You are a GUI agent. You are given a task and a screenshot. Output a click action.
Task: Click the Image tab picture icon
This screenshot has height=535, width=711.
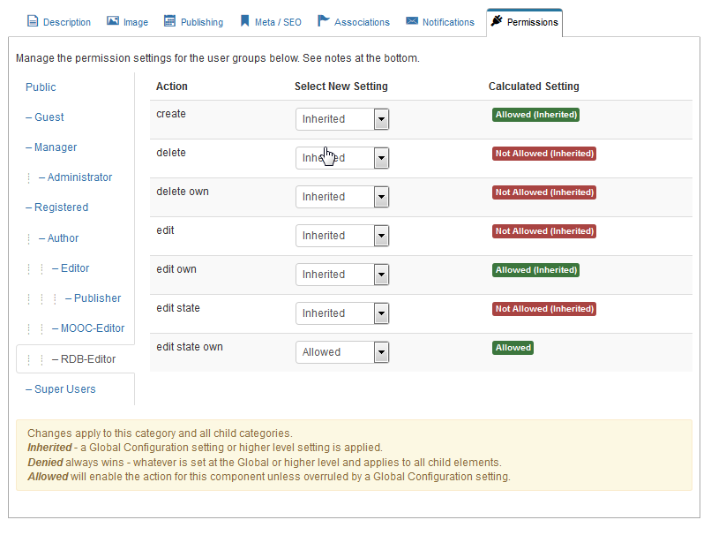click(113, 21)
